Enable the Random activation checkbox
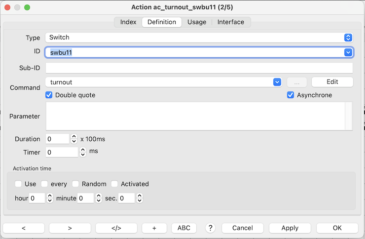 (75, 184)
